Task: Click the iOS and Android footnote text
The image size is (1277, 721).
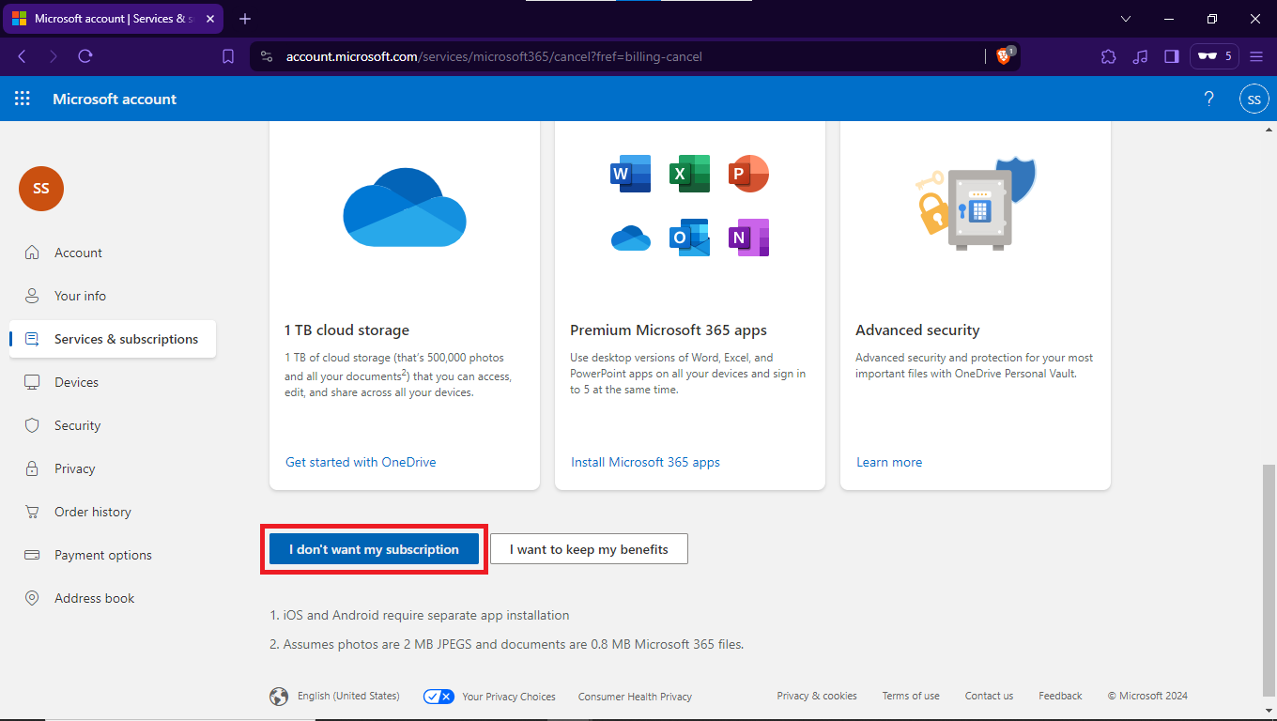Action: 420,616
